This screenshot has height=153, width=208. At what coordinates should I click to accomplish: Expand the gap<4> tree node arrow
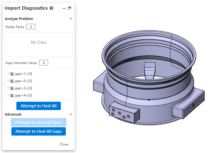point(8,95)
